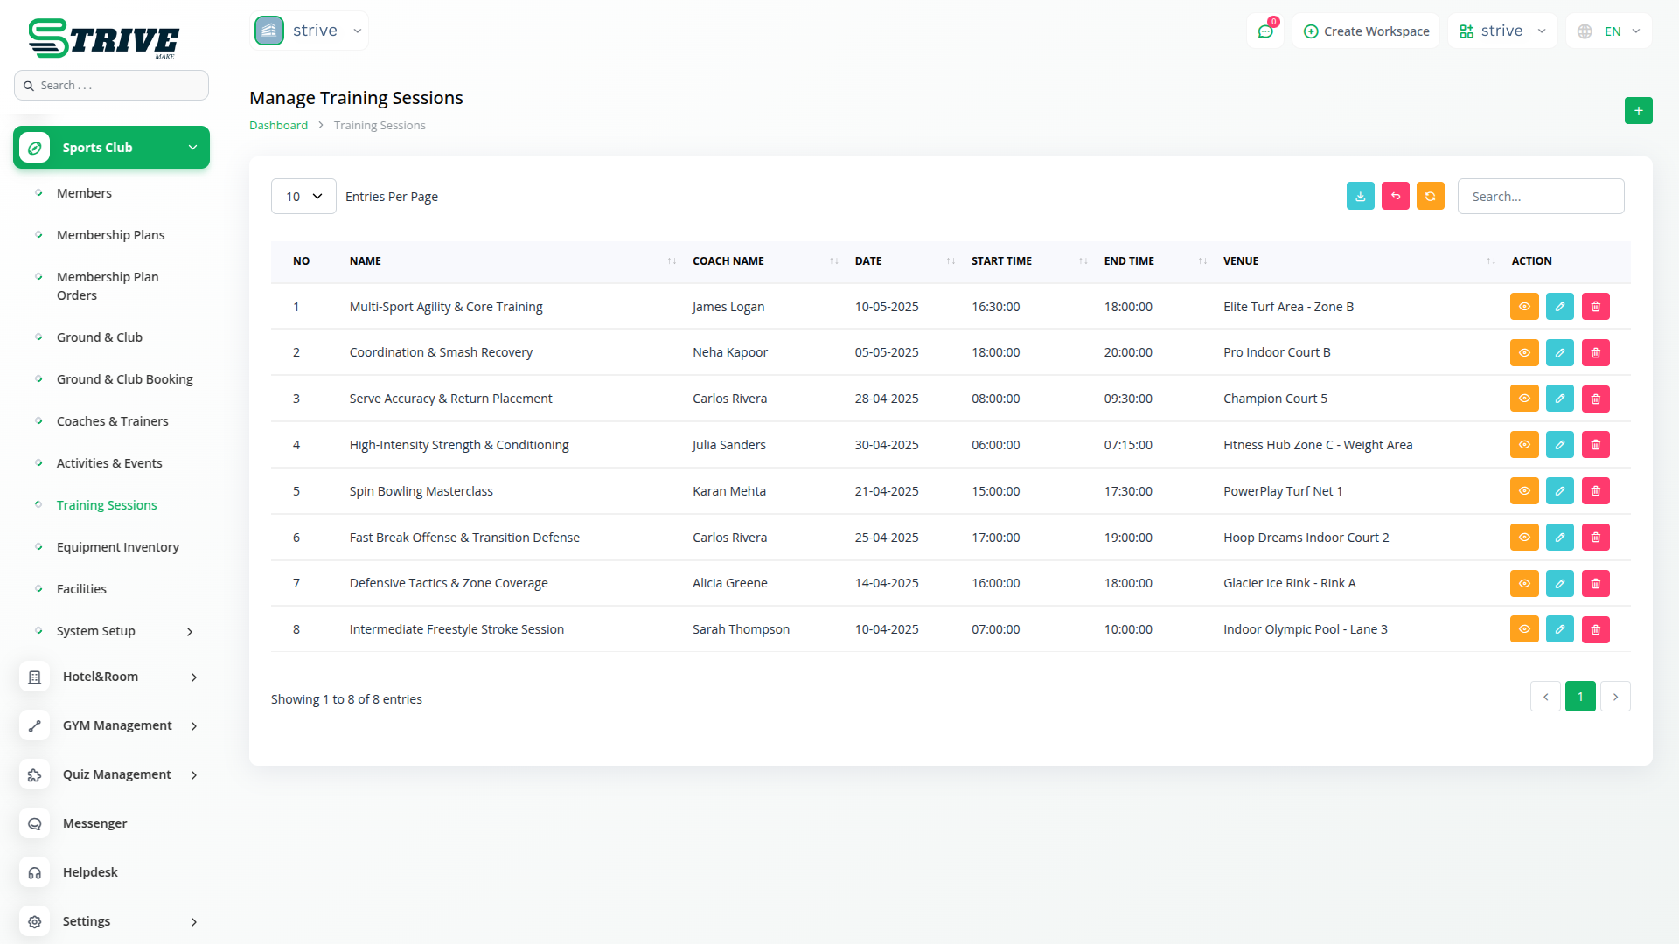
Task: Go to next page in pagination
Action: [1614, 697]
